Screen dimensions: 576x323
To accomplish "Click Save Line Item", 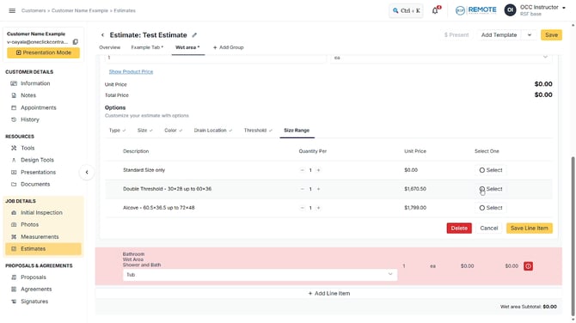I will coord(529,229).
